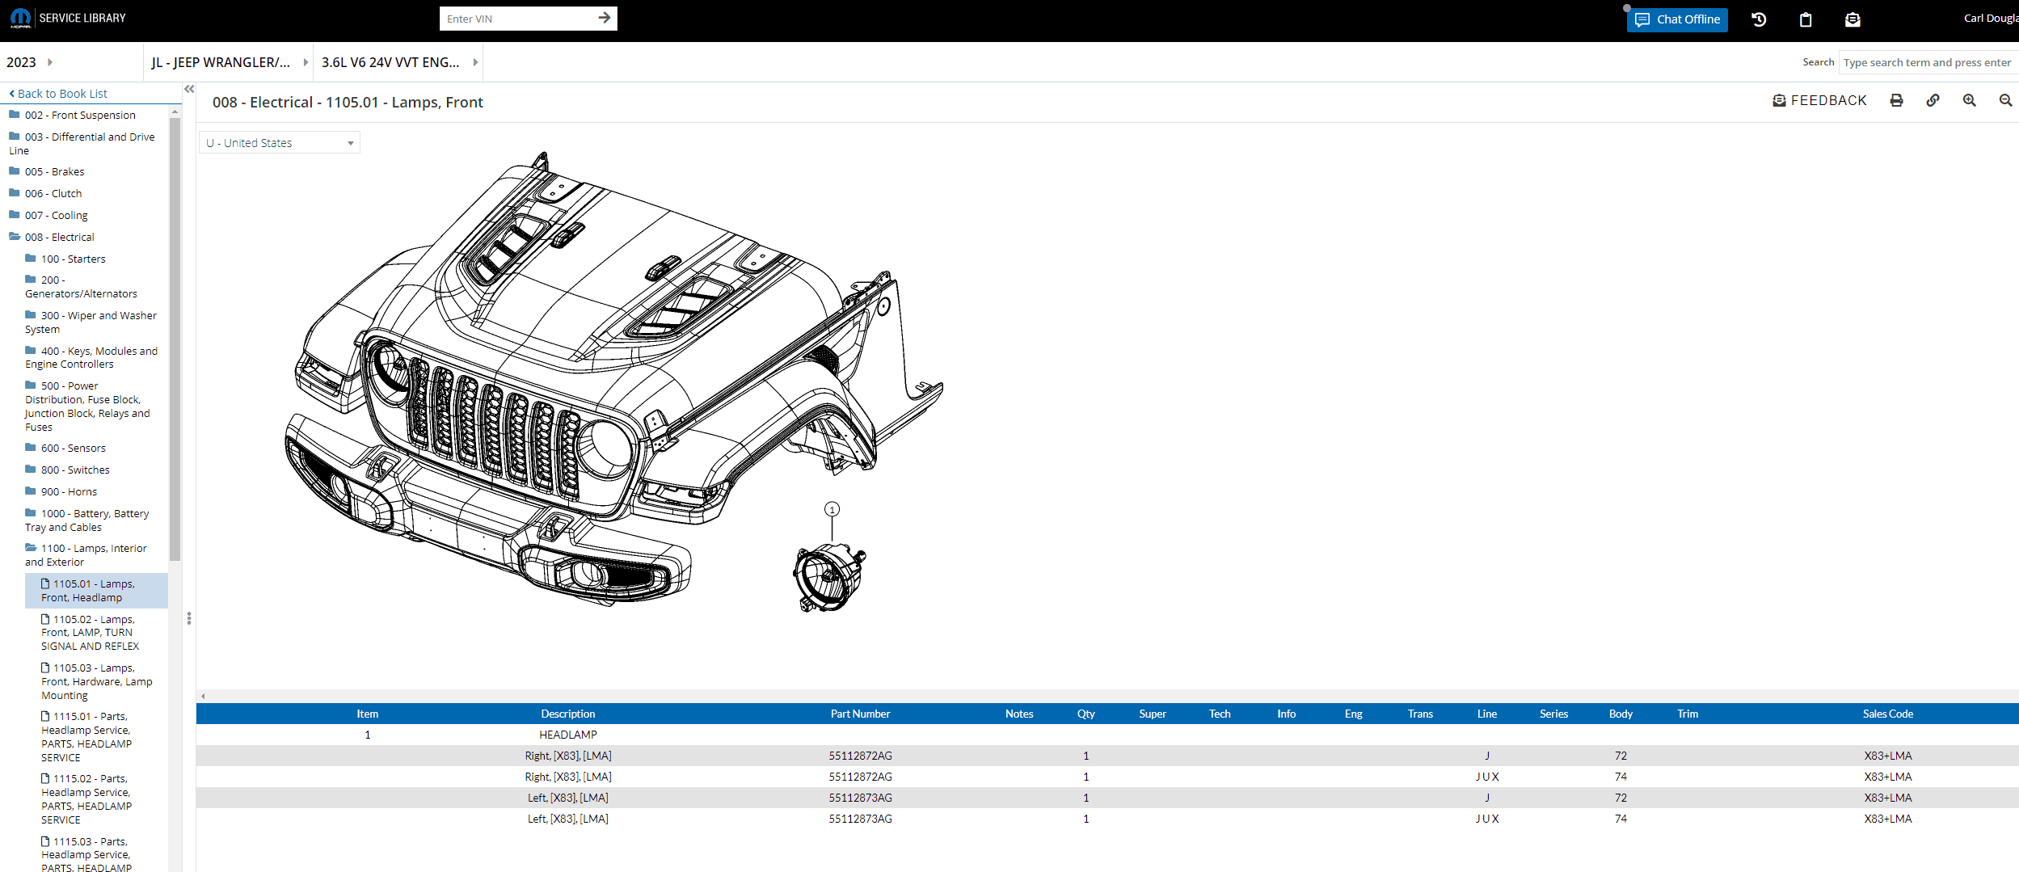Open the clipboard icon in header
The width and height of the screenshot is (2019, 872).
pos(1806,19)
